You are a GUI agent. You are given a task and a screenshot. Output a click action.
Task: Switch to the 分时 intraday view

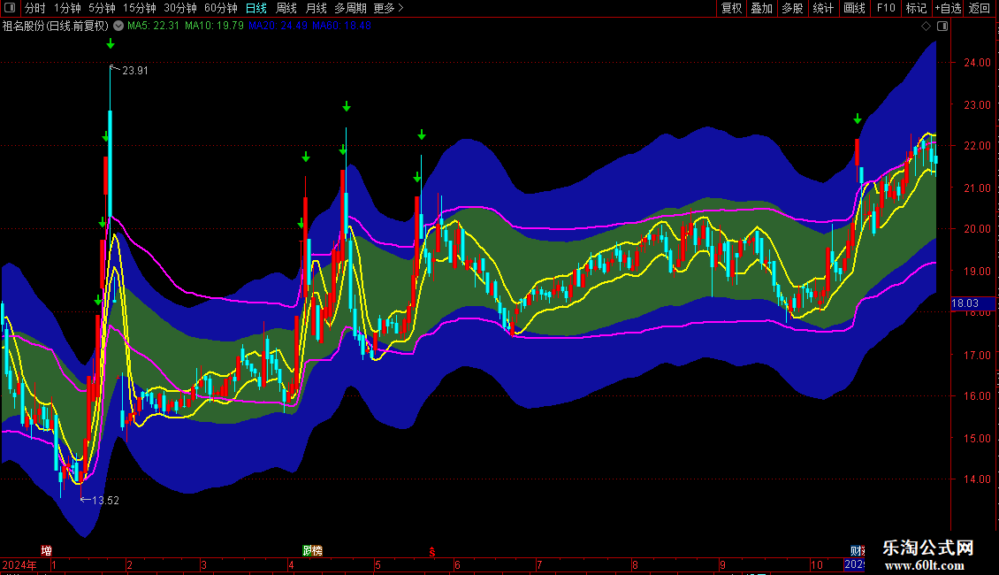click(34, 8)
